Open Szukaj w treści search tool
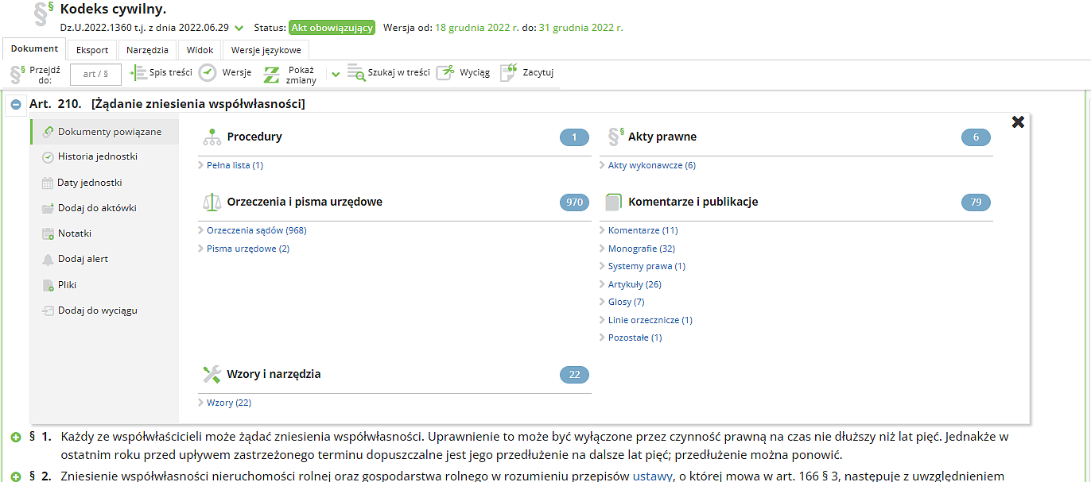This screenshot has width=1091, height=482. (356, 73)
